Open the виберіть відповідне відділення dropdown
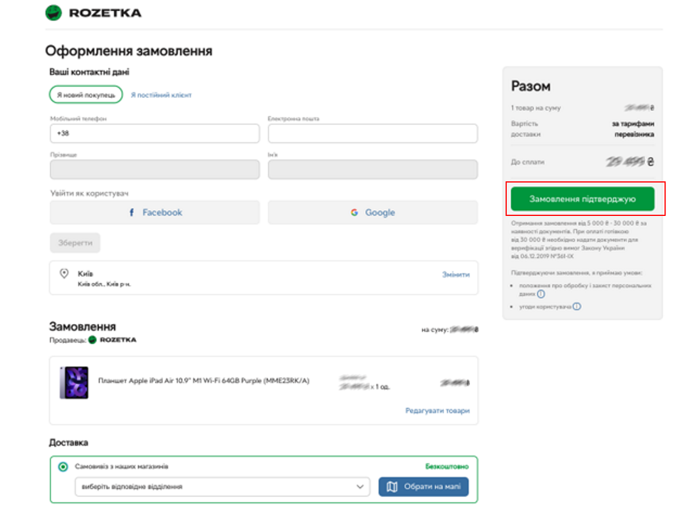 pos(222,487)
